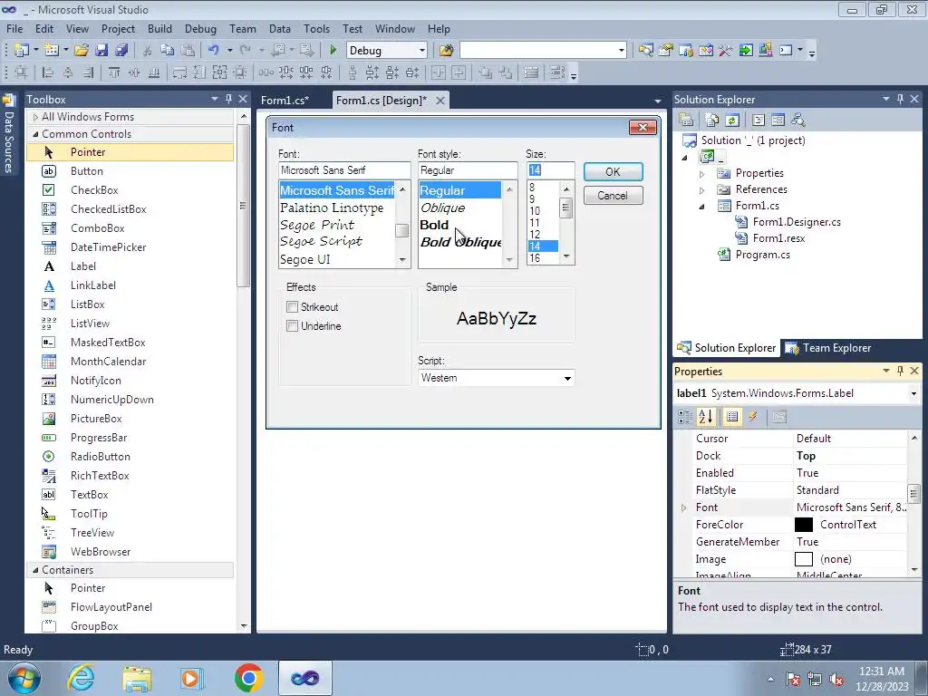928x696 pixels.
Task: Click the Undo toolbar icon
Action: [x=213, y=51]
